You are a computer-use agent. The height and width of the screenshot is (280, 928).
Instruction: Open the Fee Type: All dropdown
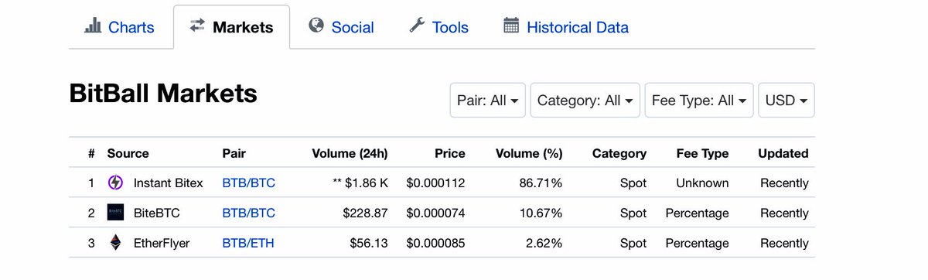(x=699, y=101)
